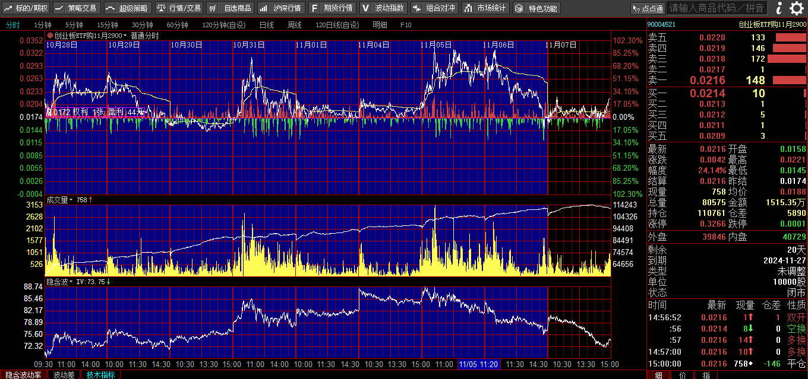Click the 行情/交易 scales icon button
The height and width of the screenshot is (379, 808).
pos(179,8)
